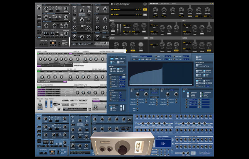Viewport: 249px width, 159px height.
Task: Click the Bliss Master Gain knob
Action: (113, 25)
